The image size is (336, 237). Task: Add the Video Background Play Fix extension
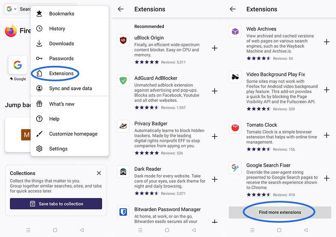point(327,90)
